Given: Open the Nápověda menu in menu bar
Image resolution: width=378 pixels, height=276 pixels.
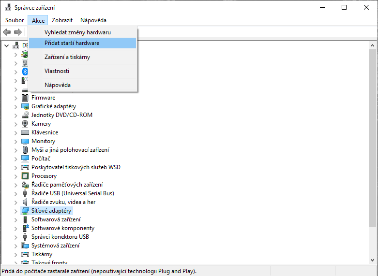Looking at the screenshot, I should point(93,20).
